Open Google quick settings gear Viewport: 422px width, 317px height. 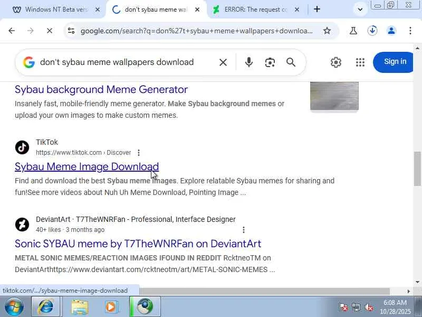coord(336,62)
